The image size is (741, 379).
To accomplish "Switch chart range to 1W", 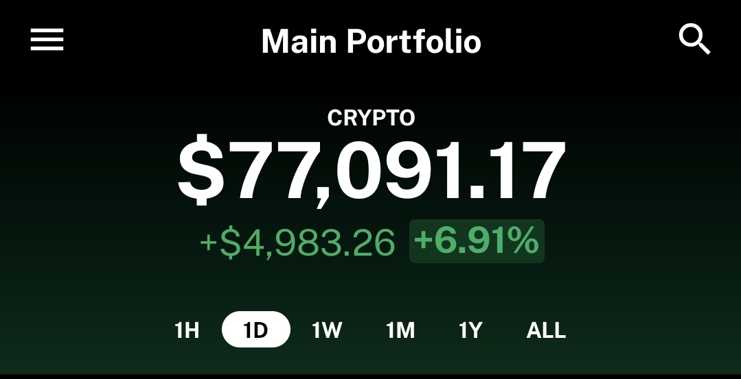I will [x=327, y=330].
